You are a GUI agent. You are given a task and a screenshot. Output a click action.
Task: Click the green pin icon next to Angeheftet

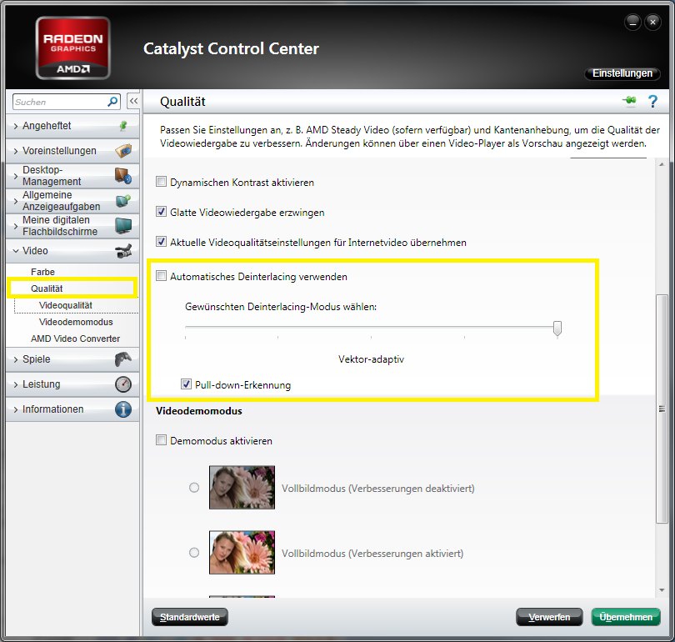[123, 126]
